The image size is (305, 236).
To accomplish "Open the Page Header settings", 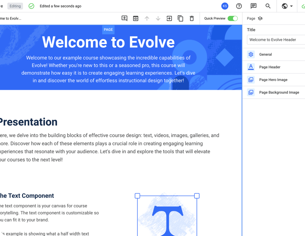I will (270, 67).
